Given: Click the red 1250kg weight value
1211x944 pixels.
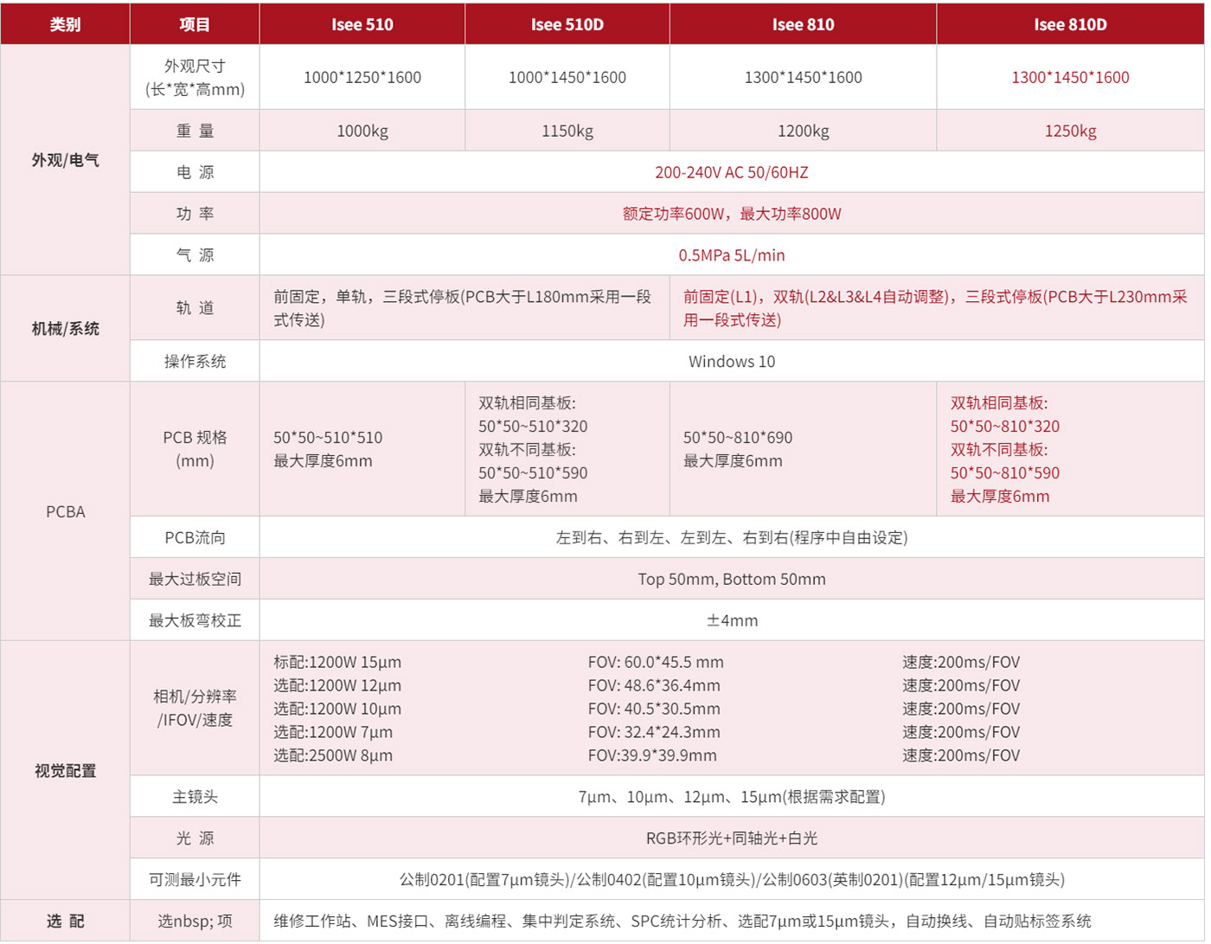Looking at the screenshot, I should click(1070, 131).
